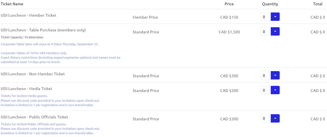Click the Public Officials Ticket name

35,117
